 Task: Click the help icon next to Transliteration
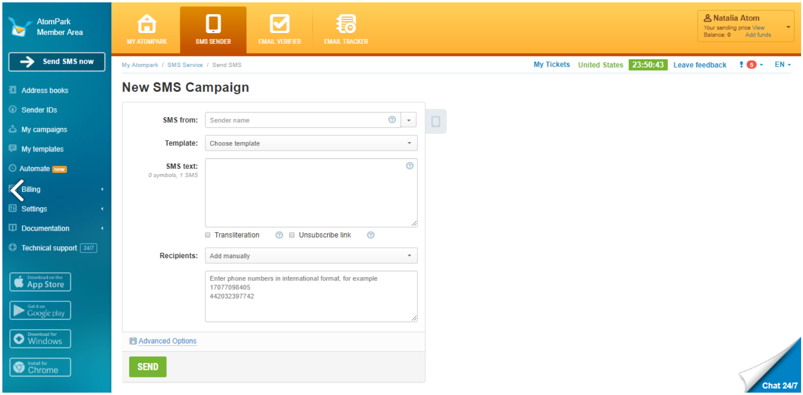[x=279, y=235]
